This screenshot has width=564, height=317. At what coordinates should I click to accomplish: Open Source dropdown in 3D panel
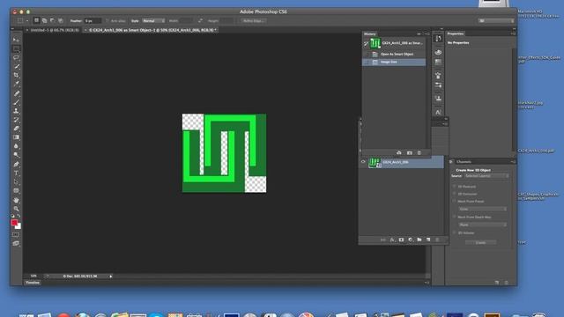point(486,176)
